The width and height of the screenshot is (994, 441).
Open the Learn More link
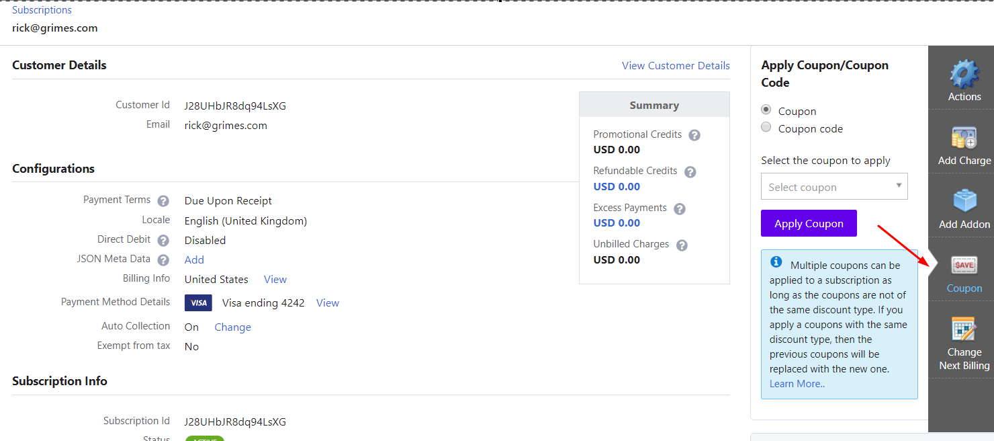(x=797, y=384)
